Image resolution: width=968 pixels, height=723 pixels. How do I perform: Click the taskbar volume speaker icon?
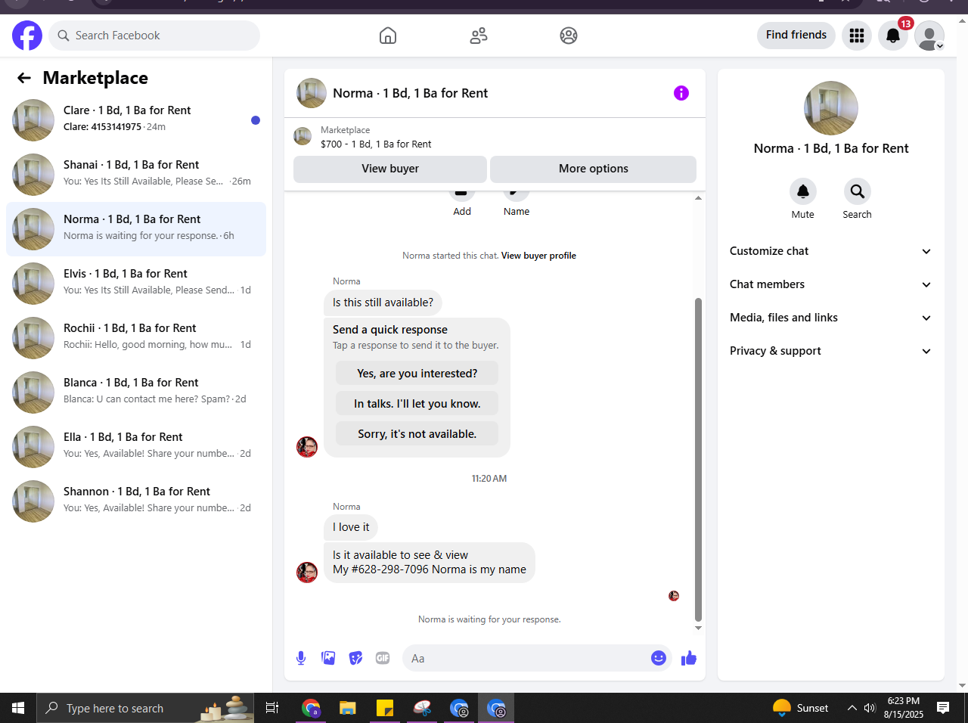(870, 708)
